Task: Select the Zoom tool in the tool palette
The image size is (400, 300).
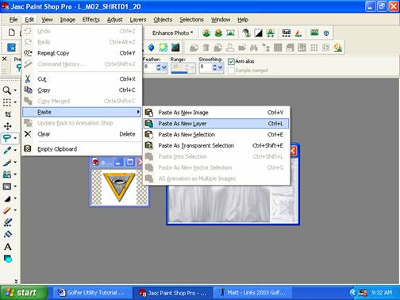Action: coord(7,90)
